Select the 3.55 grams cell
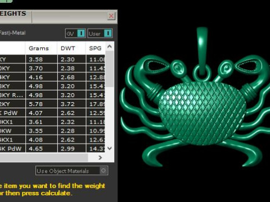Screen dimensions: 270x202 41,131
